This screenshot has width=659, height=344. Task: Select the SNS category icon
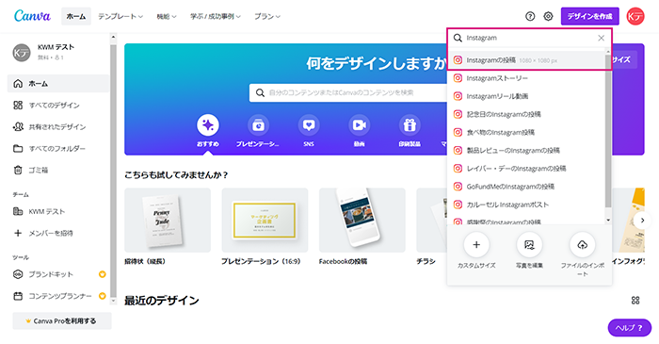309,125
